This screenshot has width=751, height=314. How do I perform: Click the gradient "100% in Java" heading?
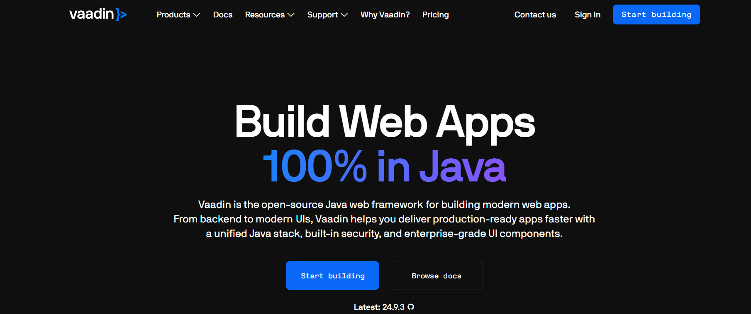pyautogui.click(x=384, y=167)
